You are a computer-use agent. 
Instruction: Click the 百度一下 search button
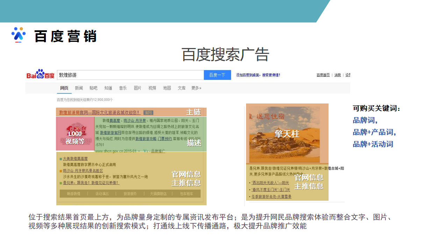point(217,75)
